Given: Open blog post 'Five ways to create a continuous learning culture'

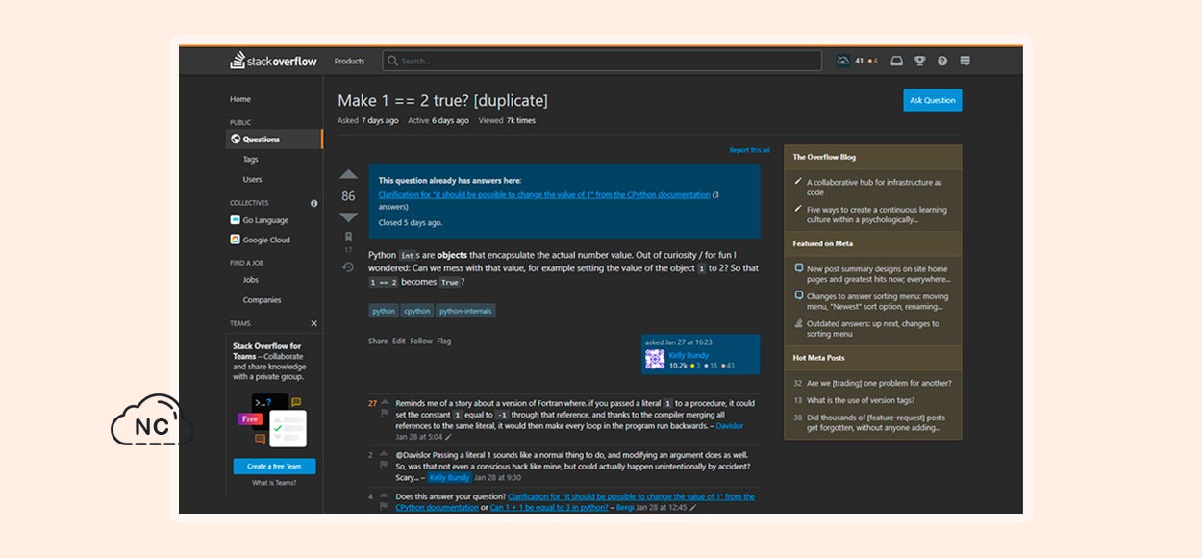Looking at the screenshot, I should tap(877, 215).
